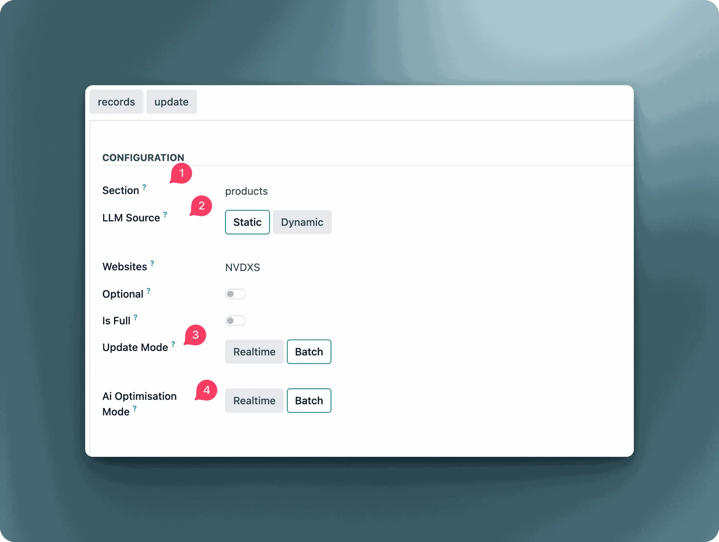Viewport: 719px width, 542px height.
Task: Select Static as LLM Source
Action: [x=247, y=222]
